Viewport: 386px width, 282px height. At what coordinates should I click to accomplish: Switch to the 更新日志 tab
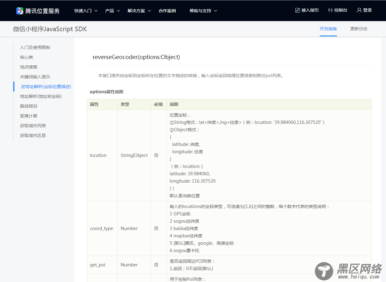[x=359, y=29]
